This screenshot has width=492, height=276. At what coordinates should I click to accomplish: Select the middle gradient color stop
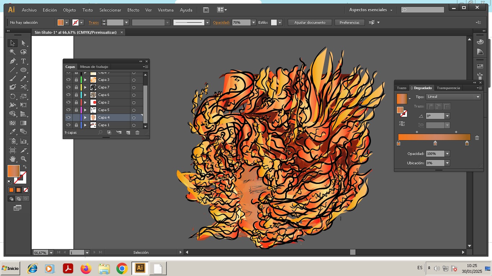pos(435,143)
